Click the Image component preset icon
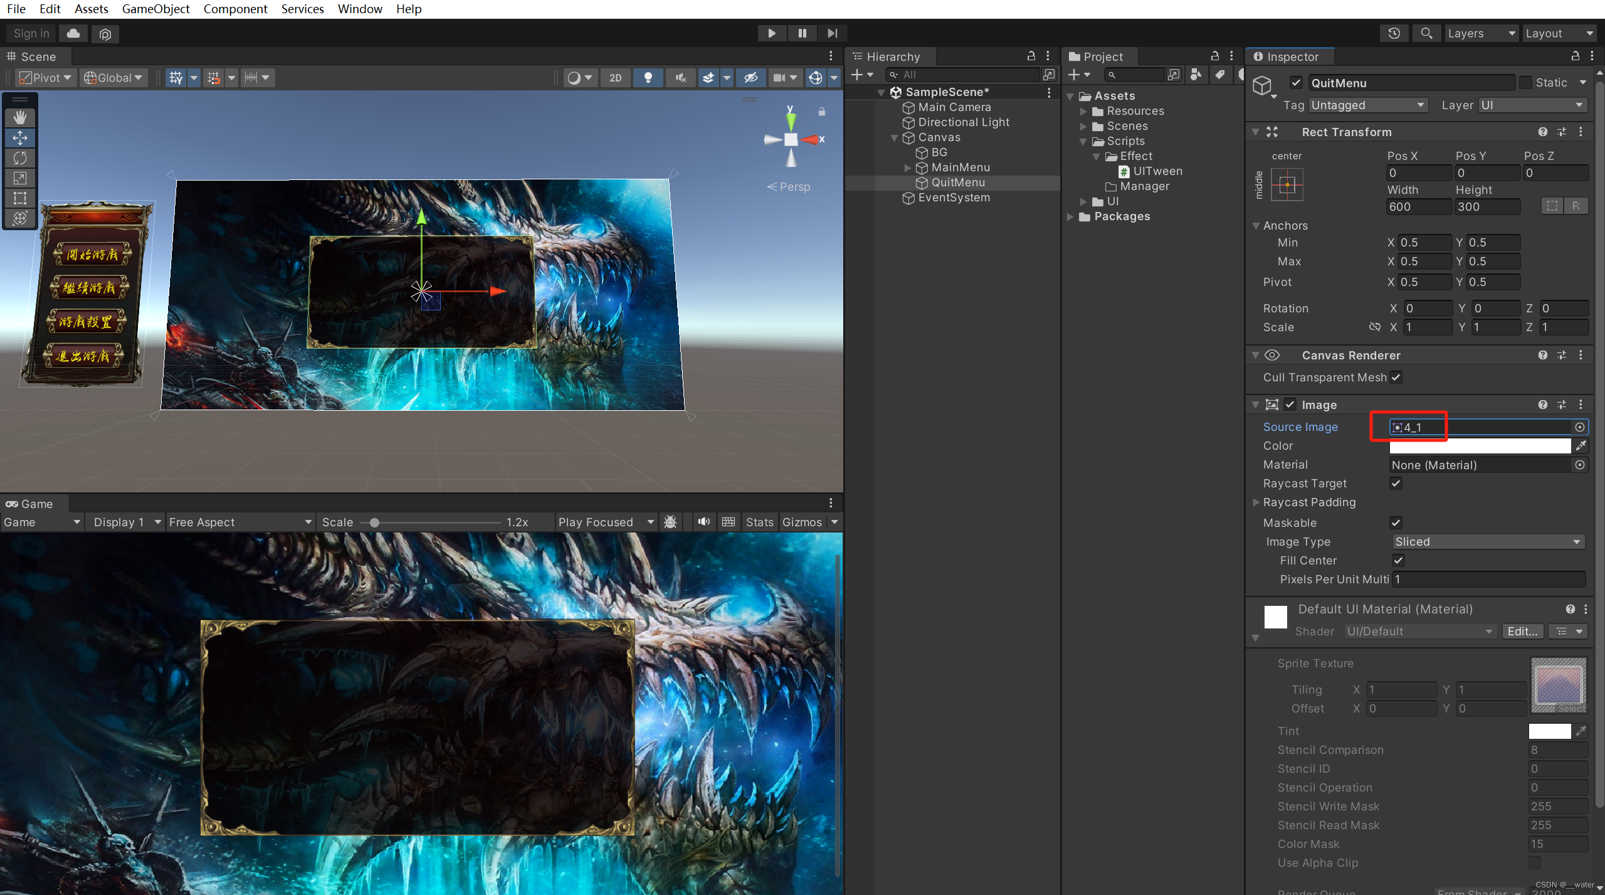The image size is (1605, 895). click(1562, 405)
